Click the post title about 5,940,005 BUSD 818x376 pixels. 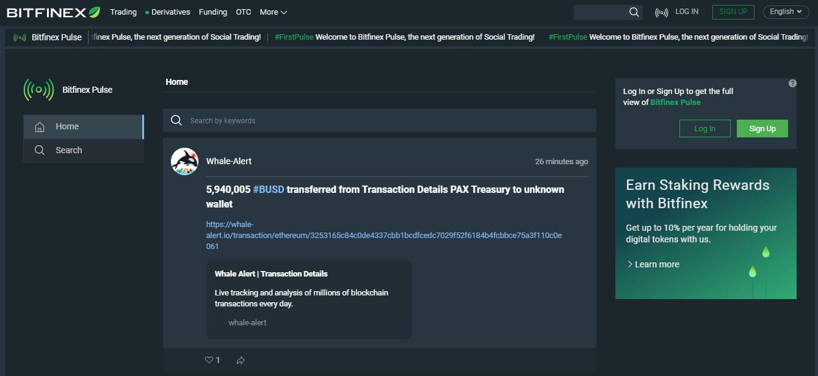click(x=385, y=197)
